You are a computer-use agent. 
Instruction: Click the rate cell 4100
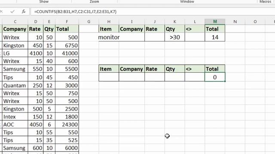pyautogui.click(x=36, y=53)
